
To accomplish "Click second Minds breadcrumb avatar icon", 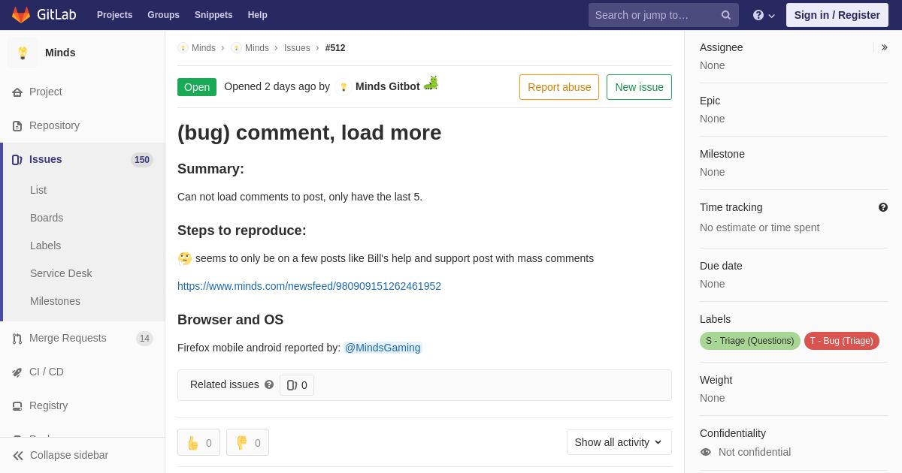I will 236,48.
